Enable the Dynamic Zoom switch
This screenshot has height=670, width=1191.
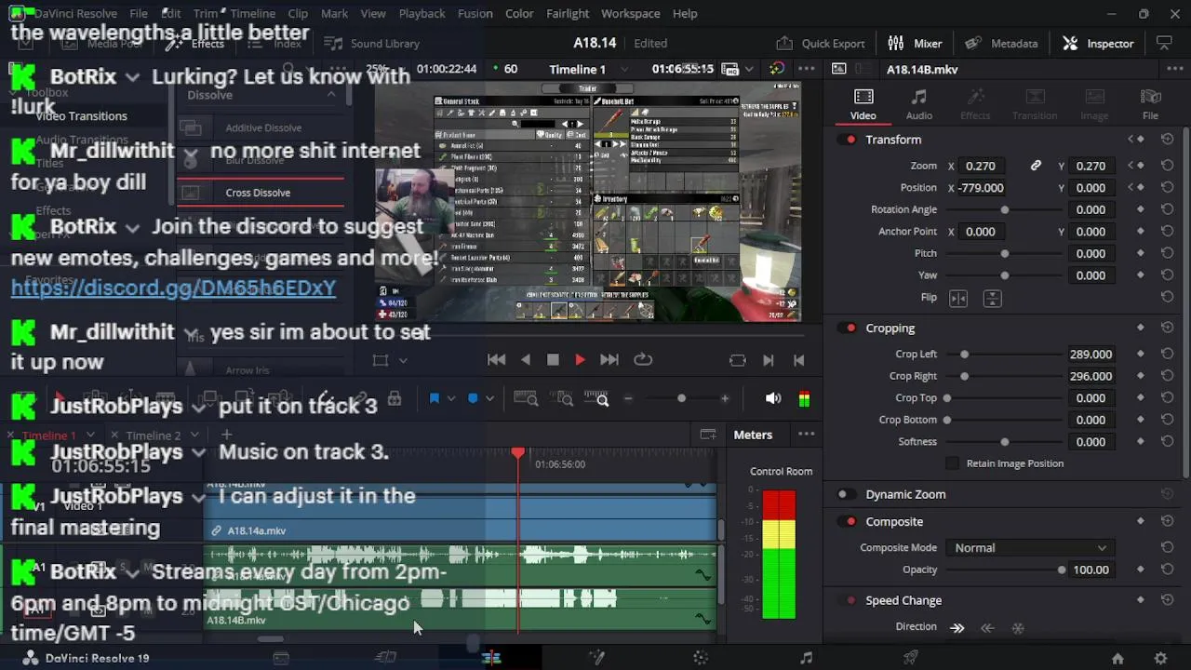pos(846,495)
